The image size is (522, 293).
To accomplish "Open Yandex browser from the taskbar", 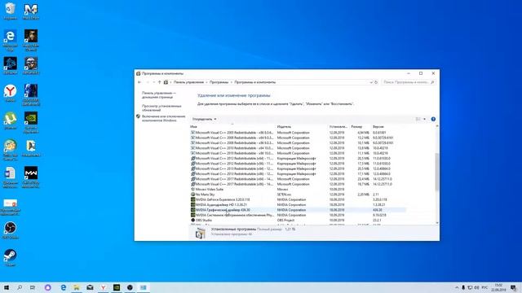I will (x=104, y=287).
